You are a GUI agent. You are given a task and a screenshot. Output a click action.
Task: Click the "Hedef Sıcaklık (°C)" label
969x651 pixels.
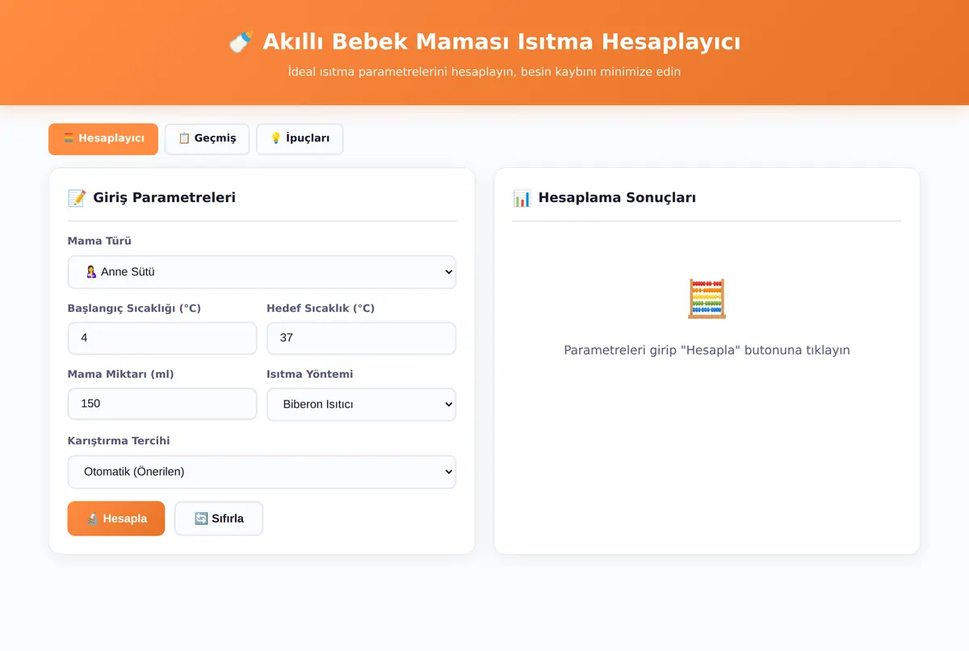pyautogui.click(x=321, y=308)
